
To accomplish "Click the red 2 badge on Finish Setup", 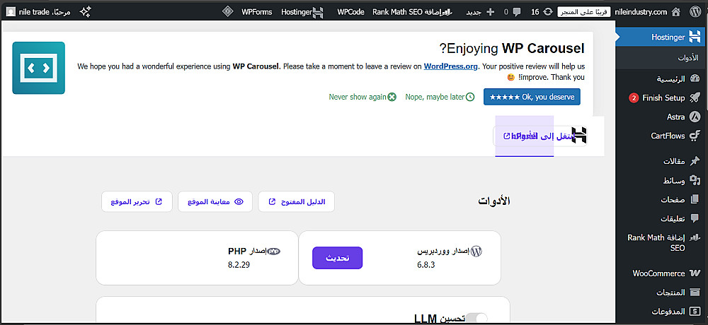I will (634, 97).
